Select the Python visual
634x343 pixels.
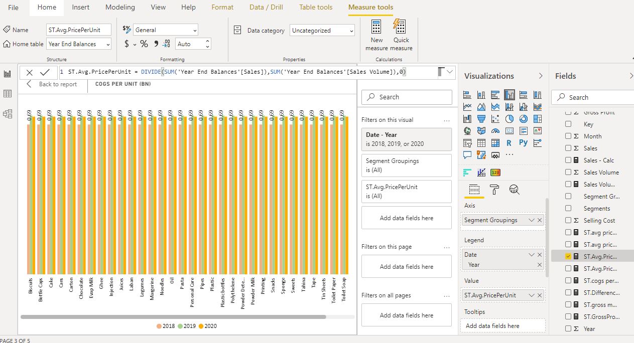pyautogui.click(x=524, y=143)
